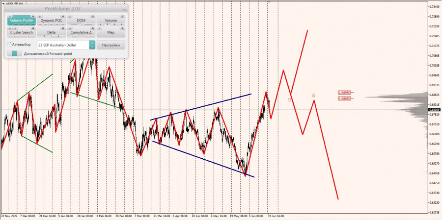442x220 pixels.
Task: Select the upper blue trend line
Action: [201, 107]
